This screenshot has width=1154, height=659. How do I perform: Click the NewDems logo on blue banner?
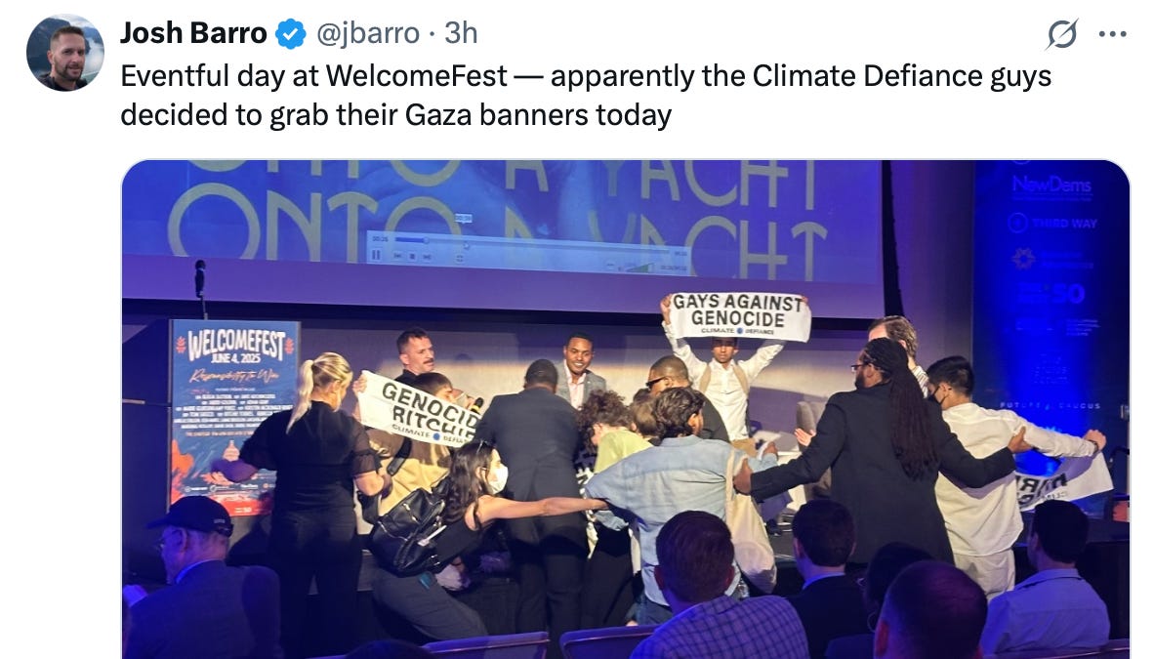[x=1051, y=185]
